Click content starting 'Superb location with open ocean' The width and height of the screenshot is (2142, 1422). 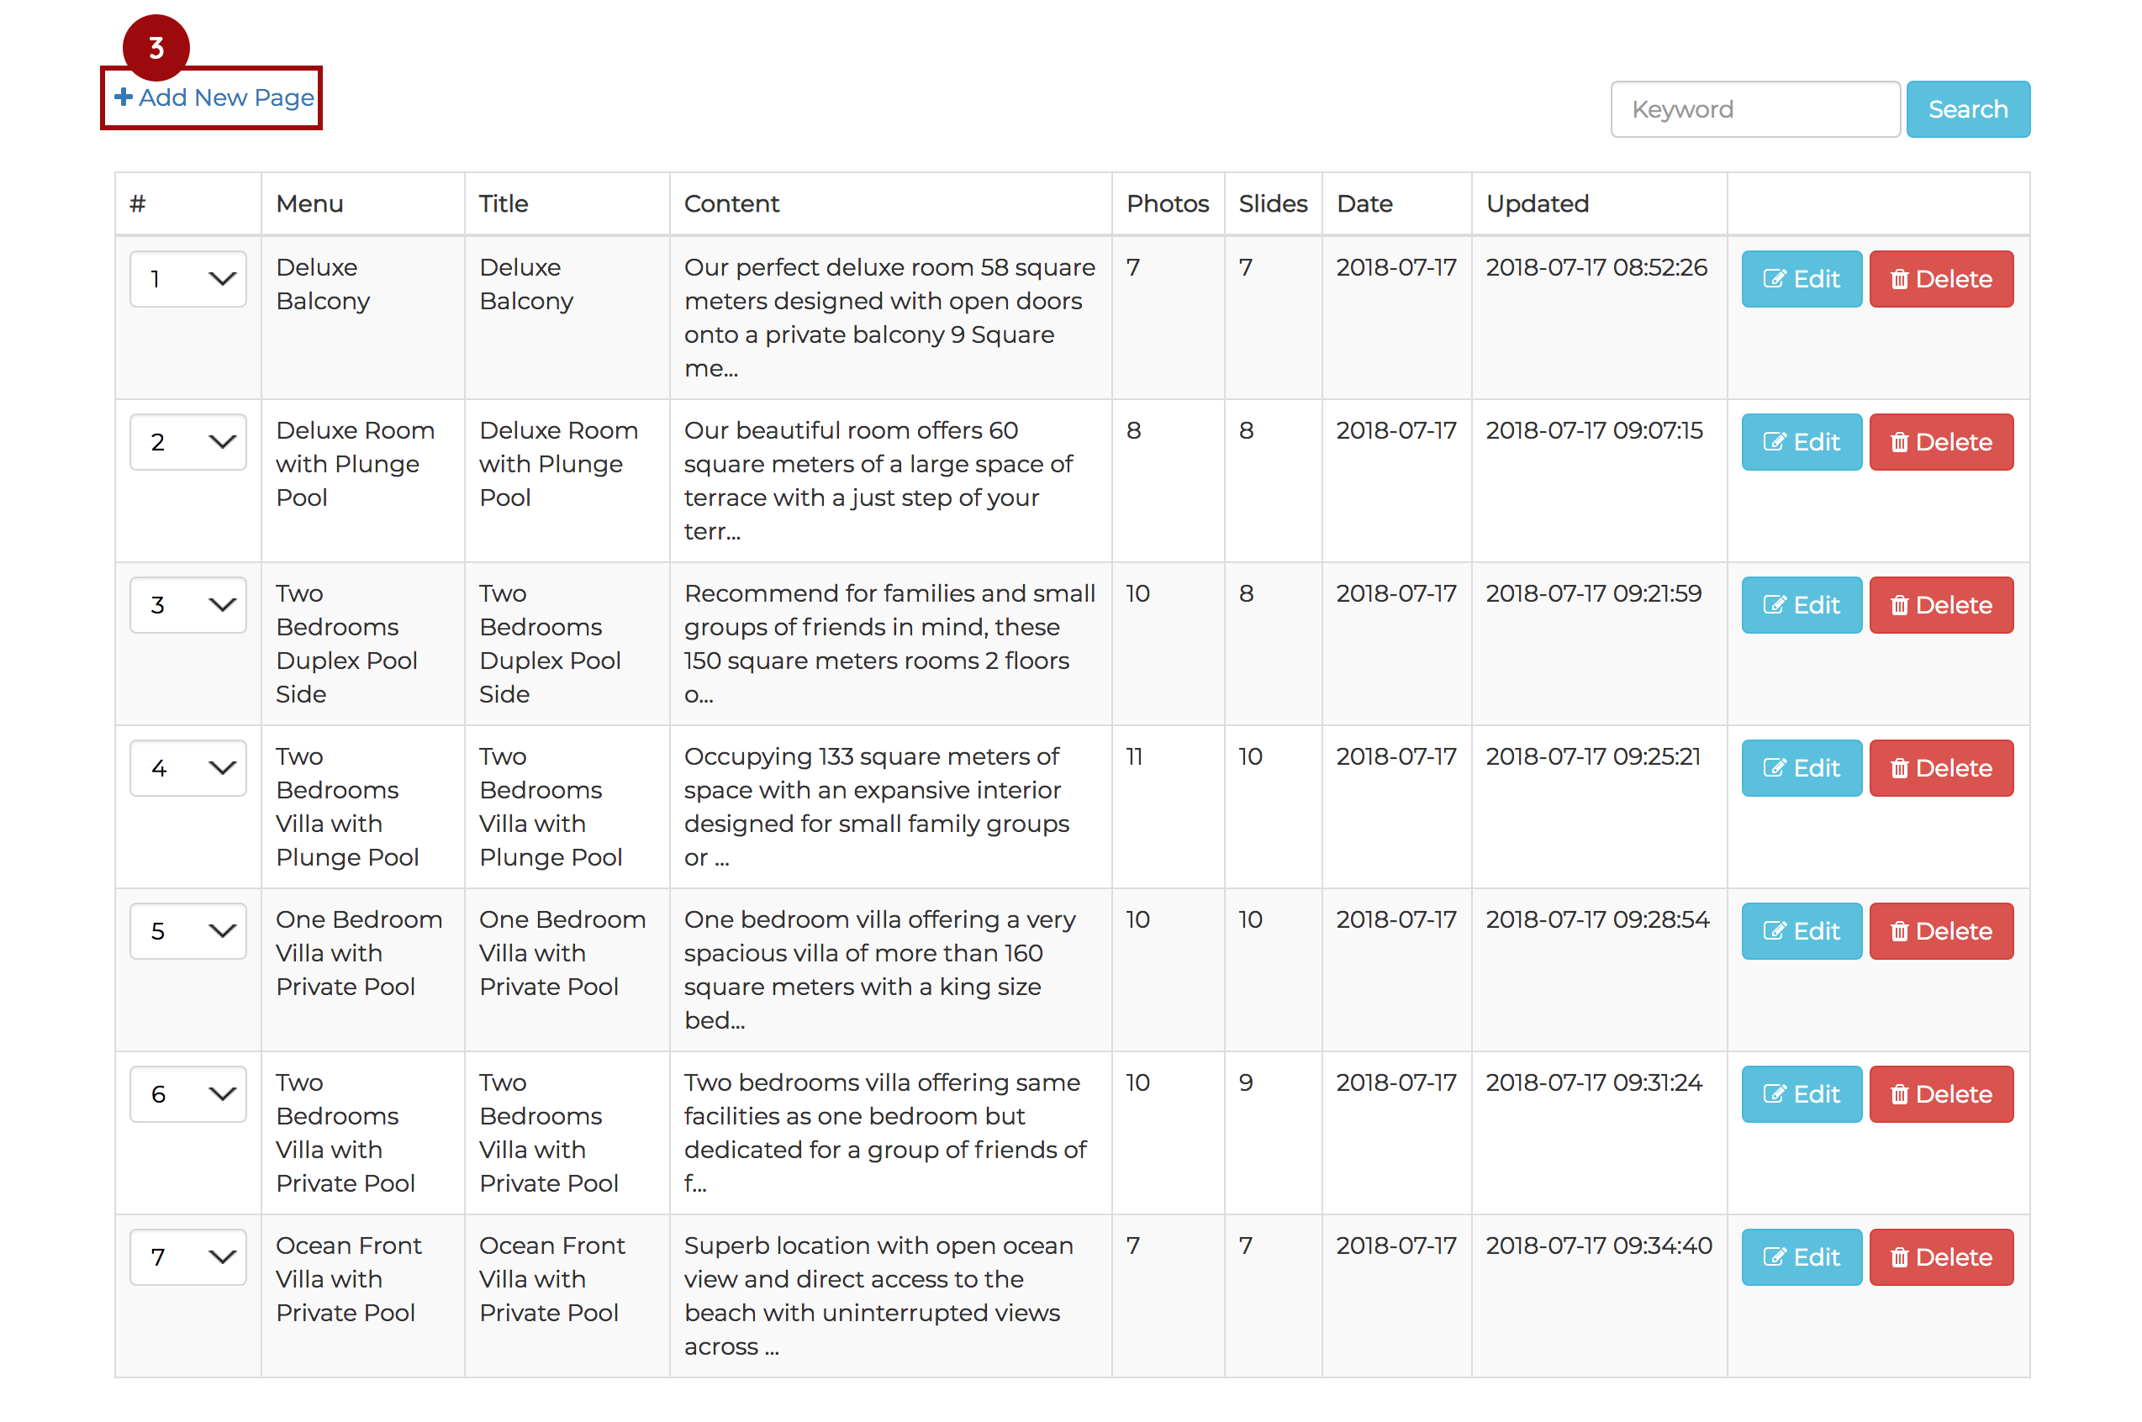point(878,1297)
